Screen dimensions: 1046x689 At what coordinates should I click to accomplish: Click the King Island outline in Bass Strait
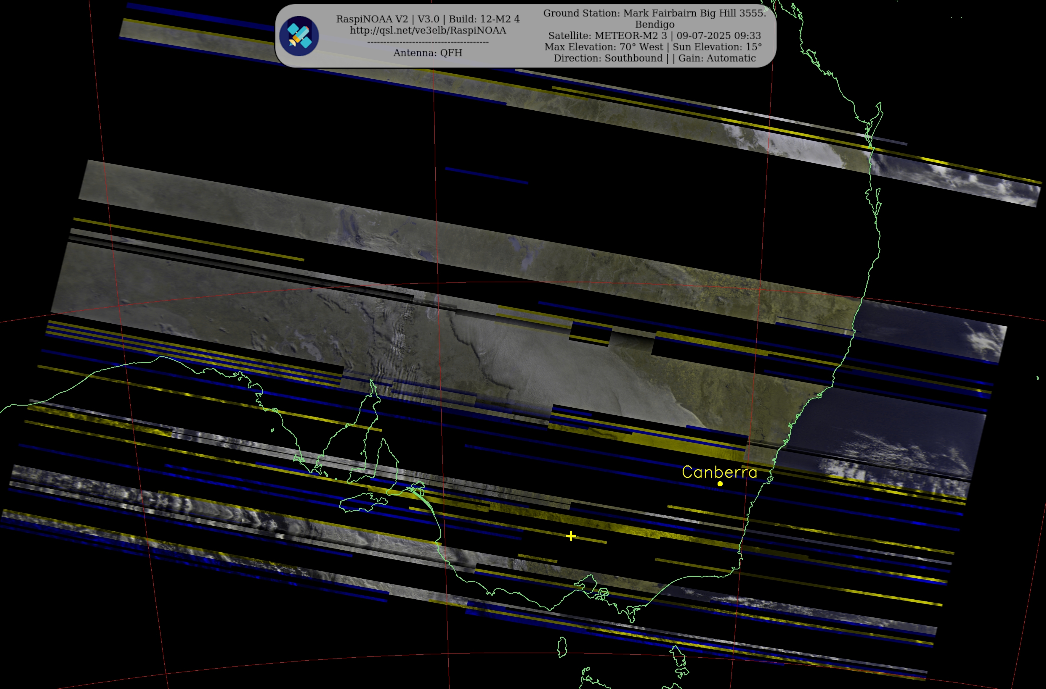click(562, 647)
